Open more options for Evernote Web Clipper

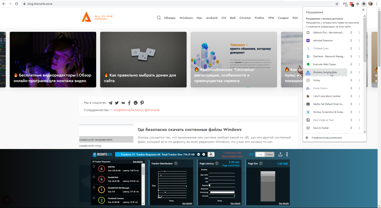pyautogui.click(x=359, y=64)
